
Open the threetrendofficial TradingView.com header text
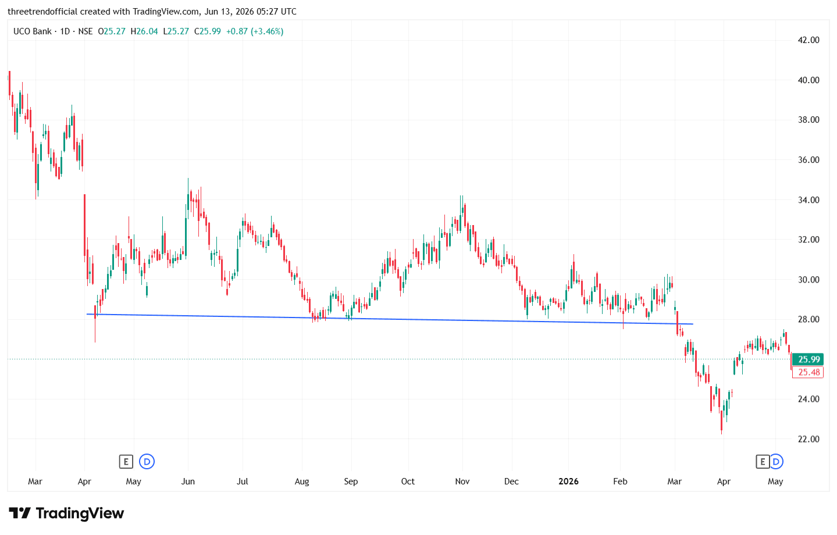[152, 12]
